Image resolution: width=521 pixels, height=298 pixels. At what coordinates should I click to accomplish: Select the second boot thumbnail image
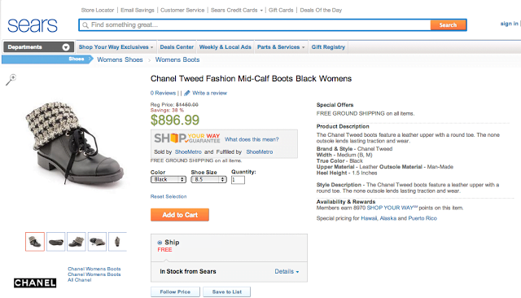(x=56, y=242)
